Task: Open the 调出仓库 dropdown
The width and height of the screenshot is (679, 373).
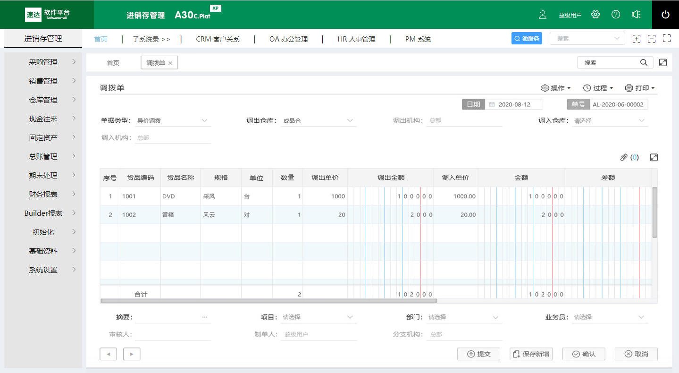Action: pos(319,120)
